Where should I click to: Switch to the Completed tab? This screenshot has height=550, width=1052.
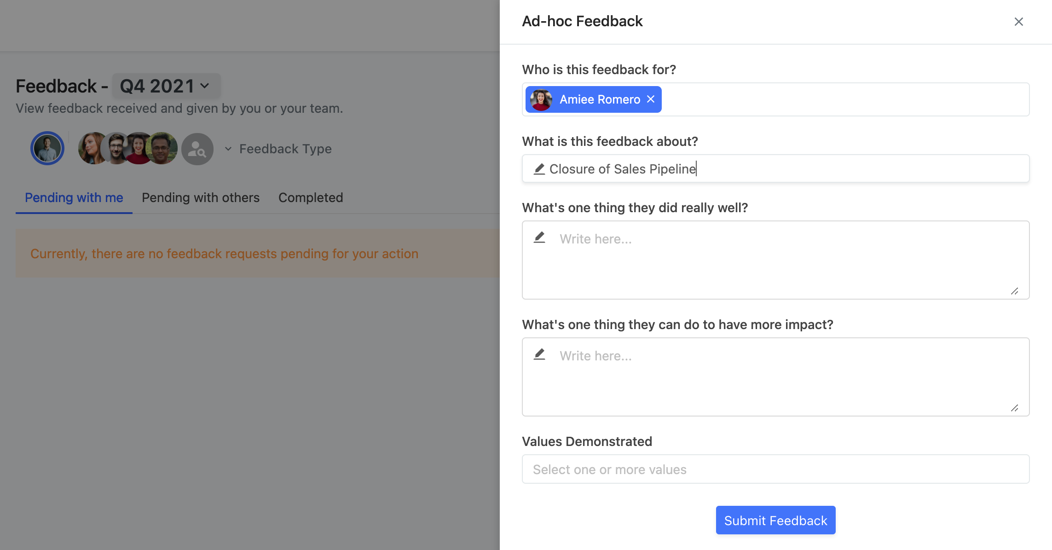311,197
